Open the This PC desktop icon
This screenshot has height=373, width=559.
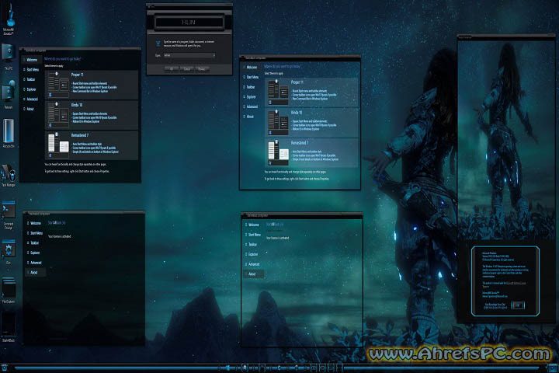[x=9, y=57]
